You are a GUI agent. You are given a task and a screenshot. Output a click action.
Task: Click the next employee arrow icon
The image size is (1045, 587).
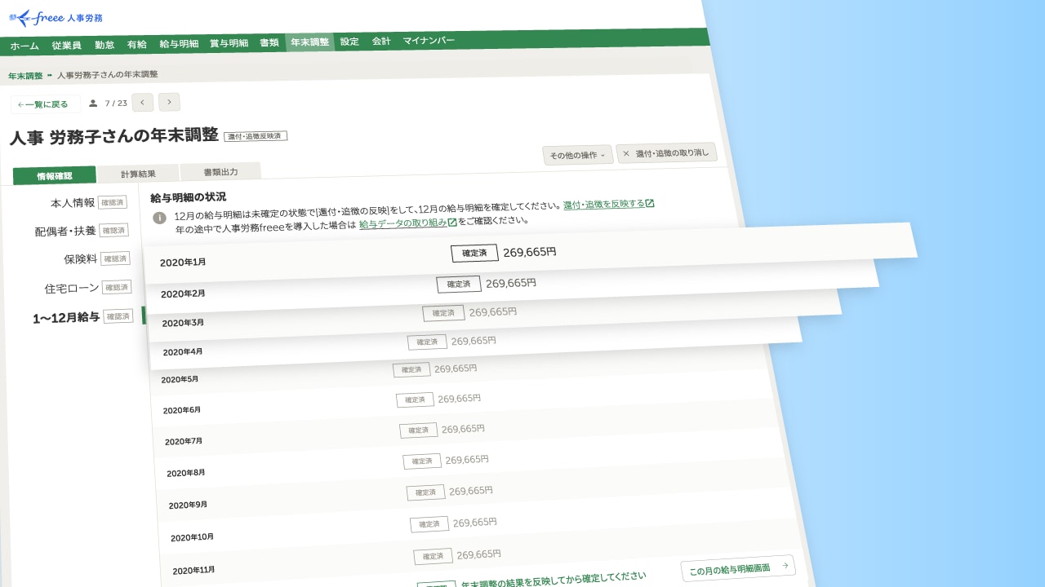point(169,102)
